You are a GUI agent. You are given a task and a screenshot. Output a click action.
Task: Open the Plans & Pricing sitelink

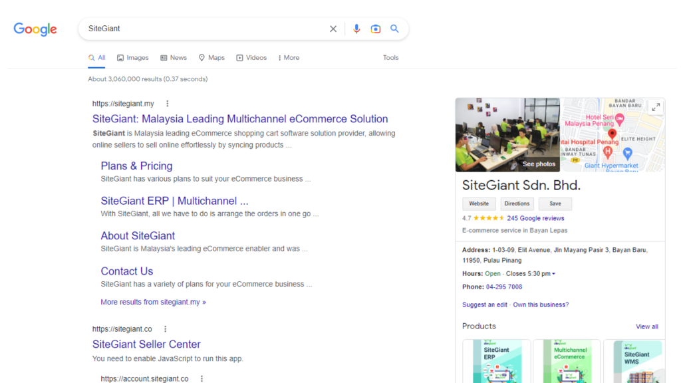(x=136, y=166)
